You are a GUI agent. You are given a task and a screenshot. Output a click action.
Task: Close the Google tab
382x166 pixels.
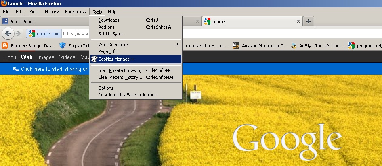click(x=298, y=21)
